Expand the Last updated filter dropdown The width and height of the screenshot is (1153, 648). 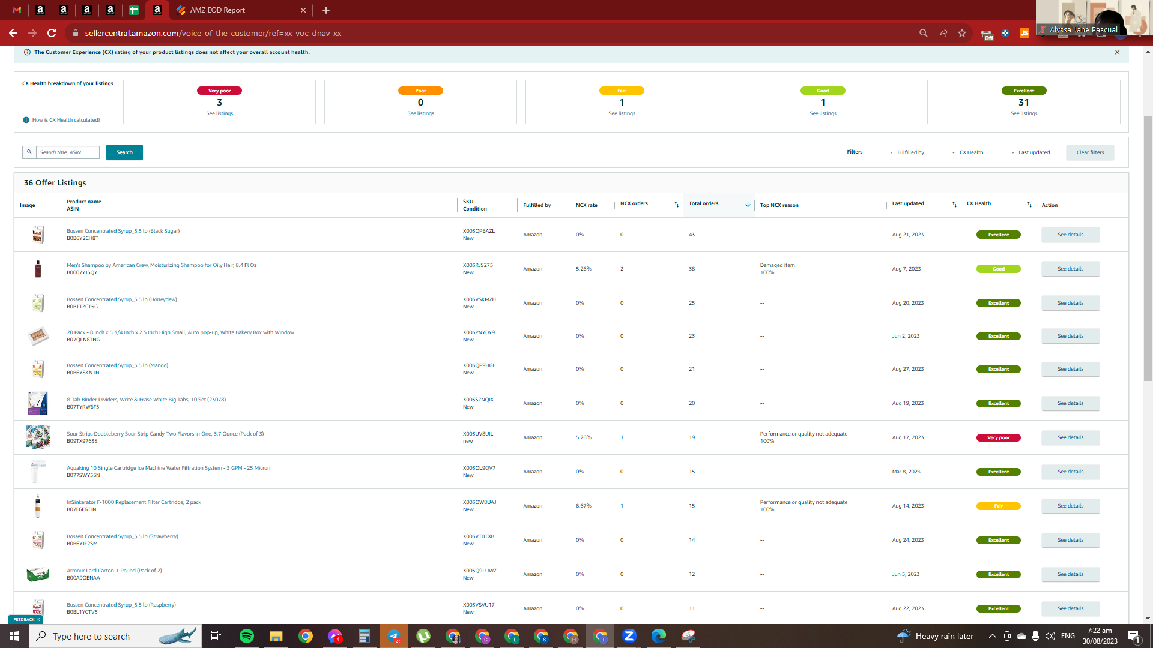click(1030, 152)
